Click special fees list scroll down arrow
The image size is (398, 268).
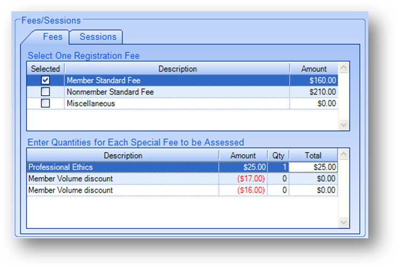(343, 223)
